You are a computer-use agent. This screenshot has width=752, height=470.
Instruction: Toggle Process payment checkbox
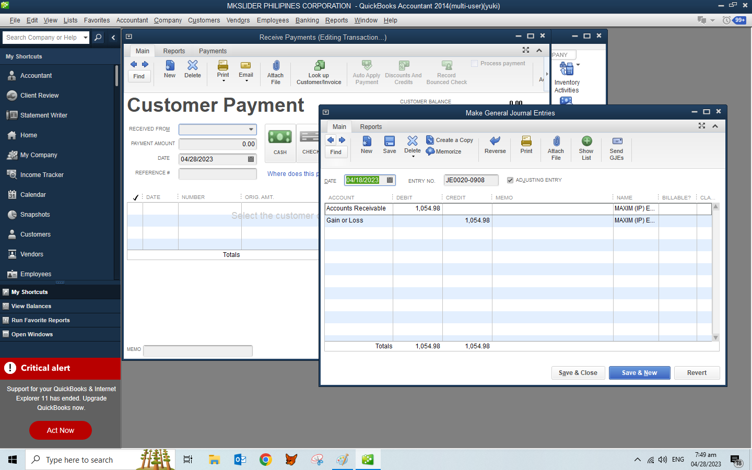474,63
